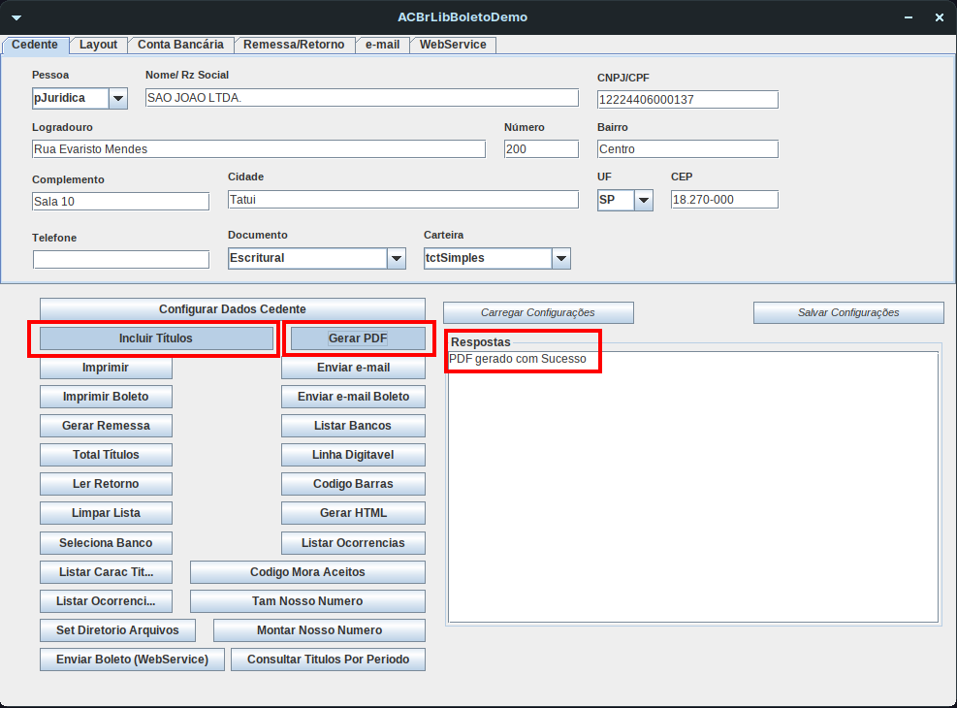
Task: Click the Imprimir button
Action: click(x=107, y=368)
